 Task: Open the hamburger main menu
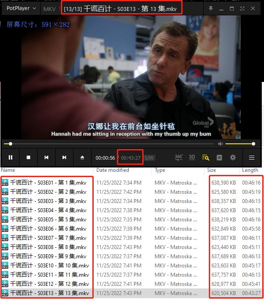coord(252,157)
